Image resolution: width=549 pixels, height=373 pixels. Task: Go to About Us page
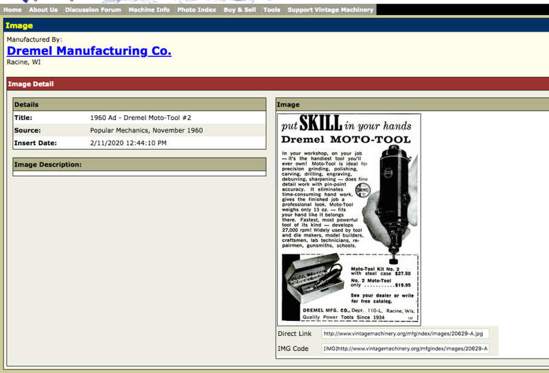[x=43, y=10]
